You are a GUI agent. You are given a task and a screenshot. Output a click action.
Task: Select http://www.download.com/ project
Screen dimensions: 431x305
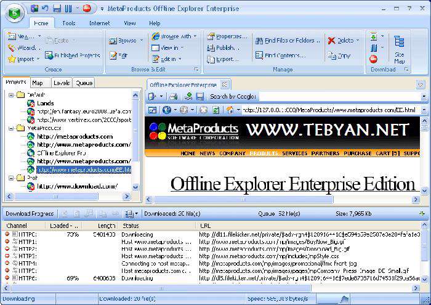[77, 187]
